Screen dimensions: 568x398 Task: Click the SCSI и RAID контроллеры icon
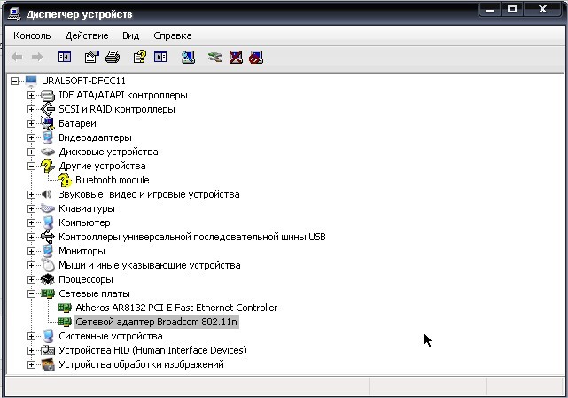(48, 109)
